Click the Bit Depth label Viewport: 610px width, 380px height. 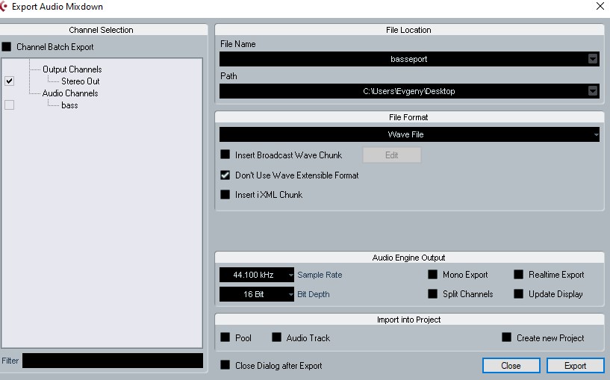(x=313, y=294)
